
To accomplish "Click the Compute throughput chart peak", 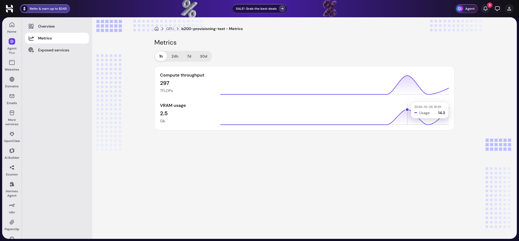I will (407, 76).
